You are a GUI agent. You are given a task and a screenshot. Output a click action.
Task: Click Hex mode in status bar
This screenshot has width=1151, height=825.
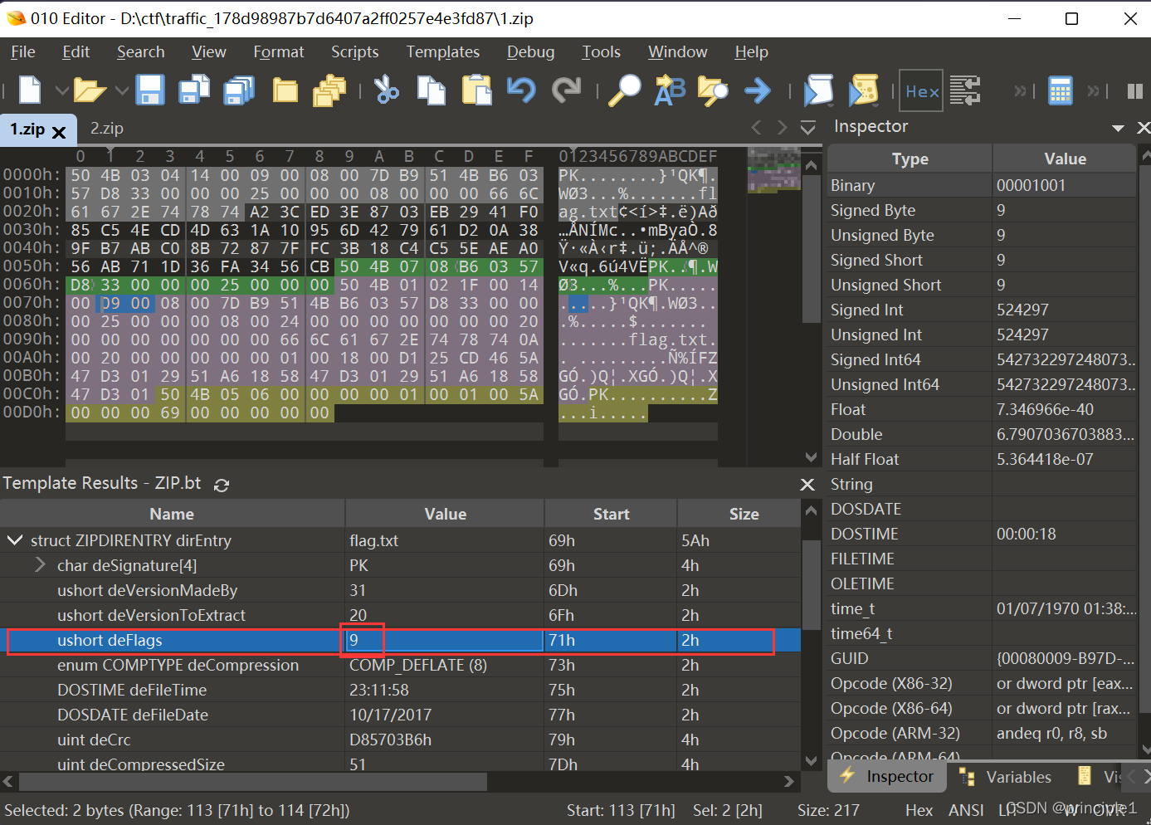click(919, 810)
